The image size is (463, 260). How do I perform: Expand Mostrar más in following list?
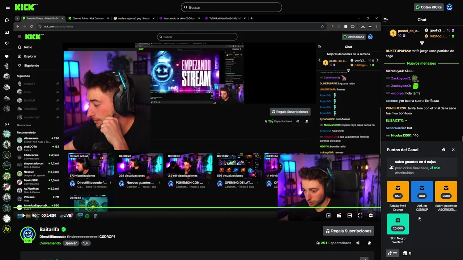[x=24, y=125]
